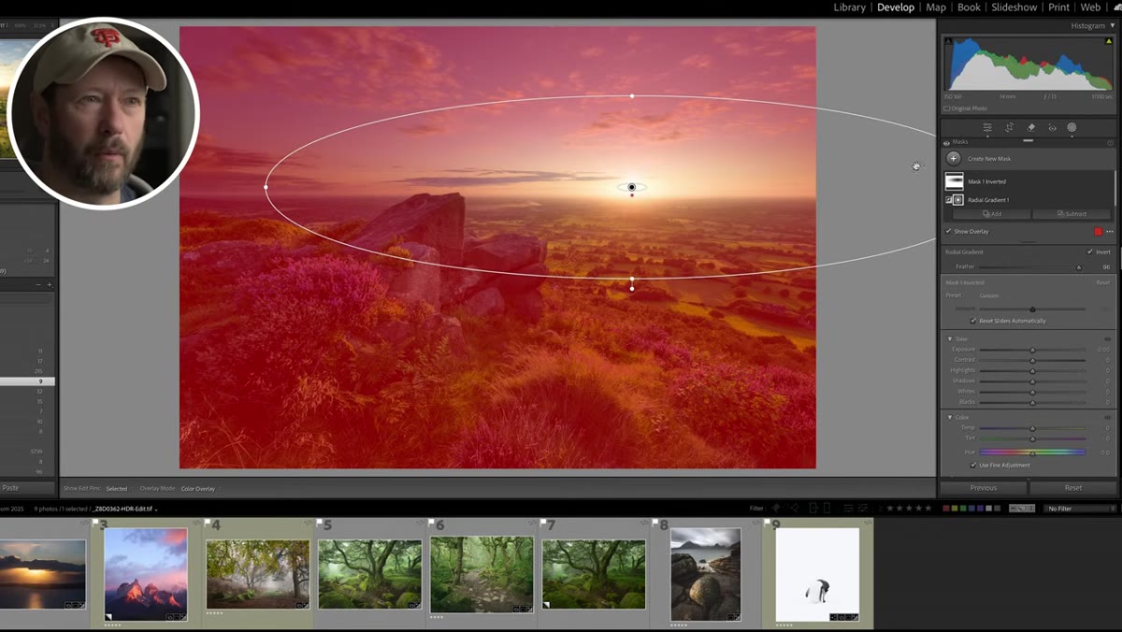The width and height of the screenshot is (1122, 632).
Task: Select filmstrip thumbnail 3 pink mountain
Action: [x=145, y=574]
